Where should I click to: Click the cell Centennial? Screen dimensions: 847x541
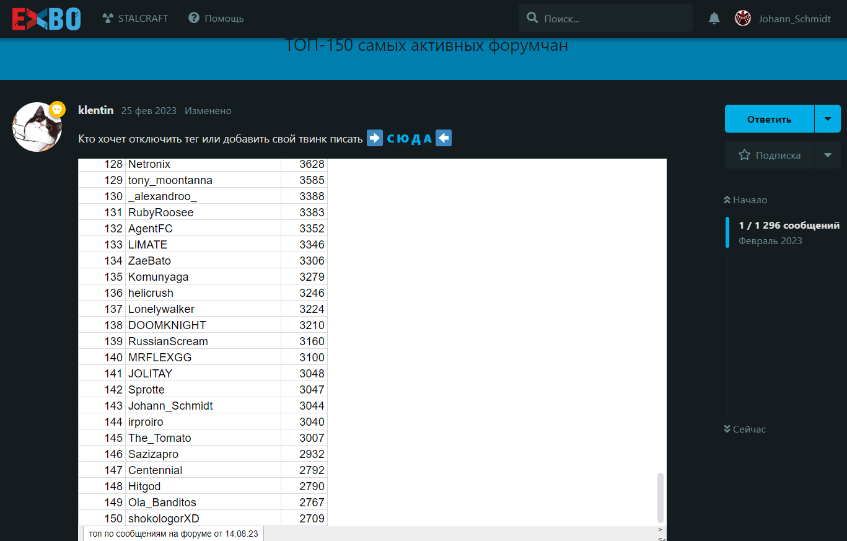203,470
